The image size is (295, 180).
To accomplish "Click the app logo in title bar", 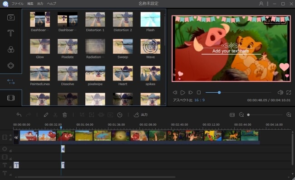I will point(5,4).
